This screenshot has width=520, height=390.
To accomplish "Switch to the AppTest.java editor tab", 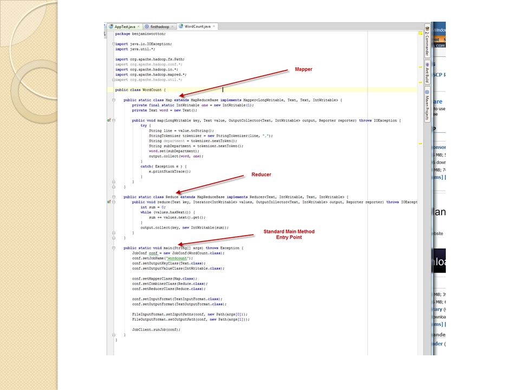I will [x=125, y=27].
